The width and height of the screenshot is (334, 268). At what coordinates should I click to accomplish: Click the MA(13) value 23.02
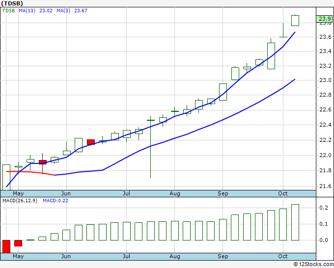click(46, 11)
